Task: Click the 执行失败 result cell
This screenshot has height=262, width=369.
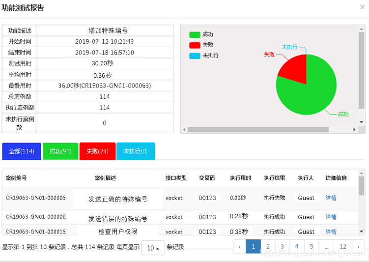Action: [274, 198]
